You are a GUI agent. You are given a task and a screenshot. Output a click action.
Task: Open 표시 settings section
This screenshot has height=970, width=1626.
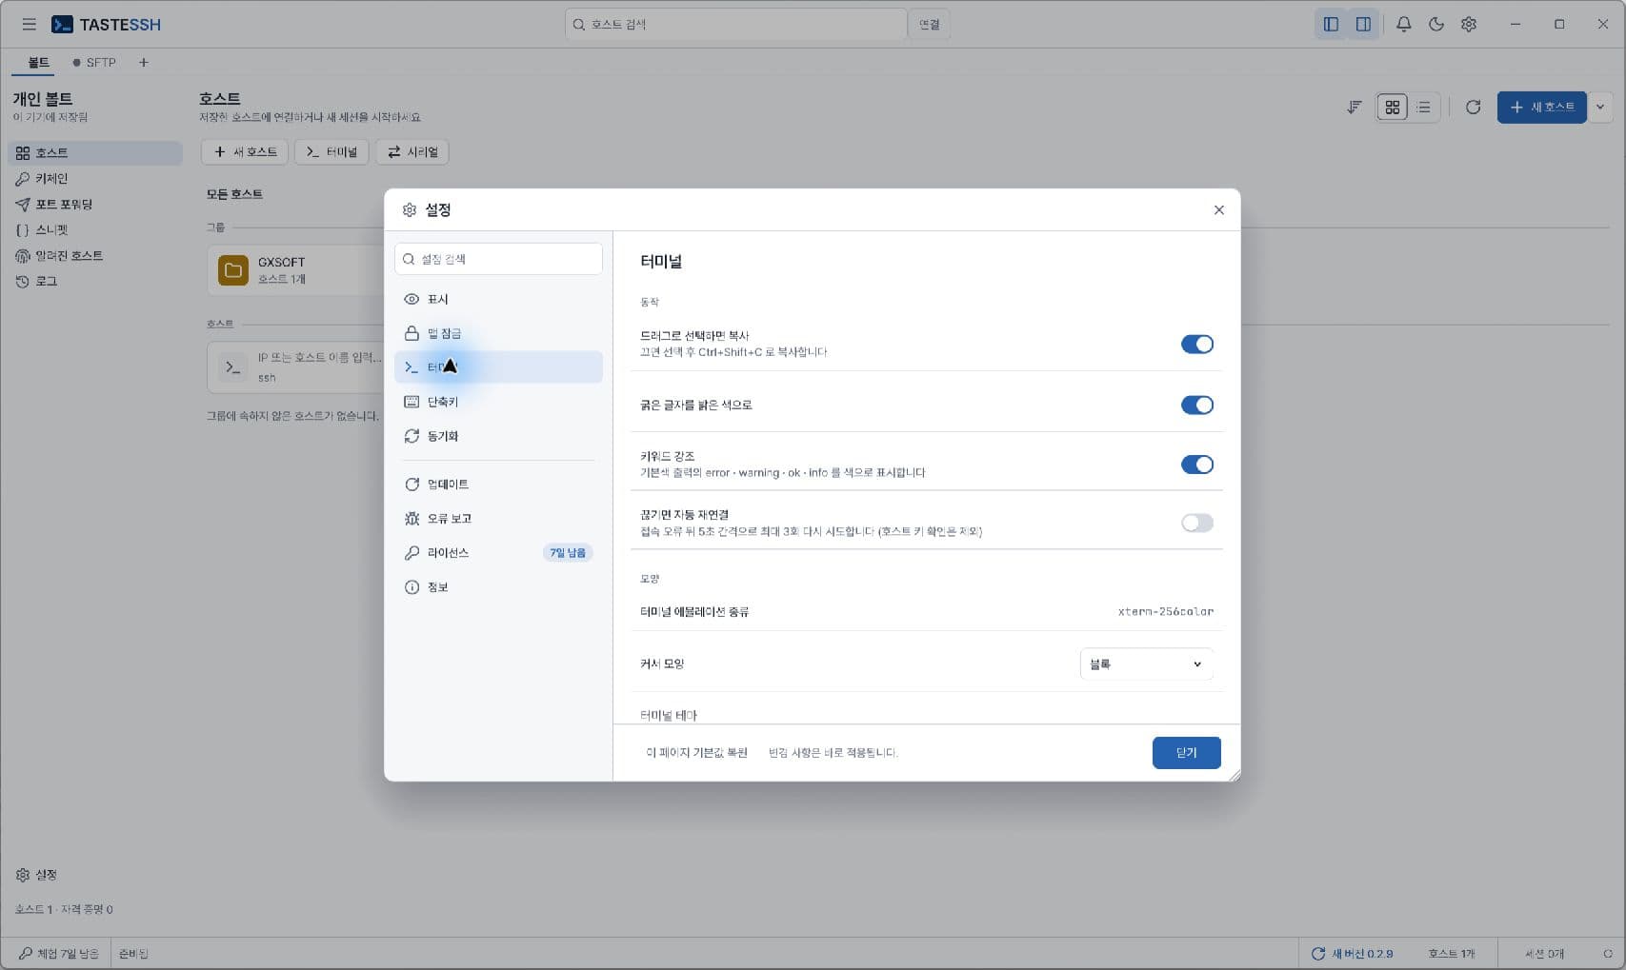pos(498,299)
